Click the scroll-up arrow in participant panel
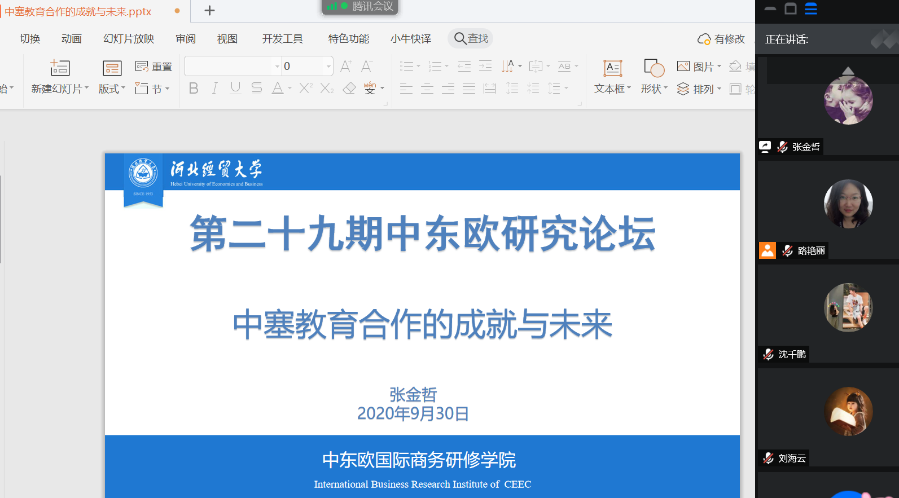 [848, 71]
